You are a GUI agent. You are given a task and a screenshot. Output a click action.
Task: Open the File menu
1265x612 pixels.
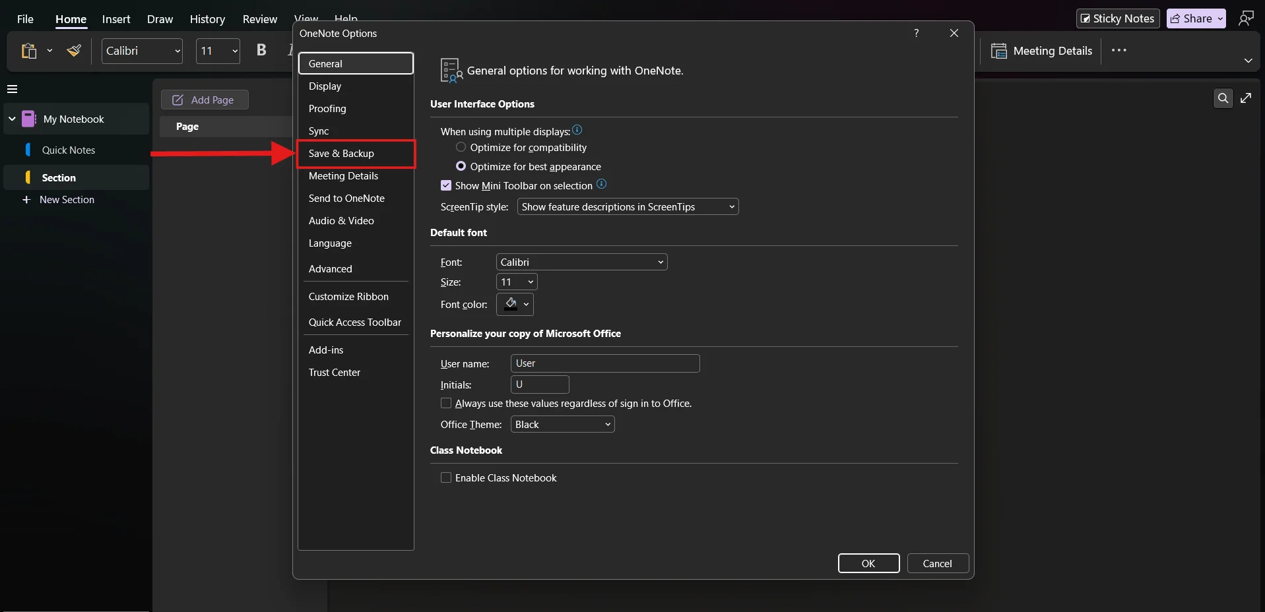point(25,19)
